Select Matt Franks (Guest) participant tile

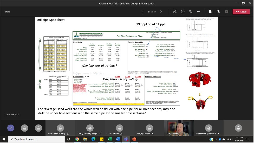pos(60,128)
